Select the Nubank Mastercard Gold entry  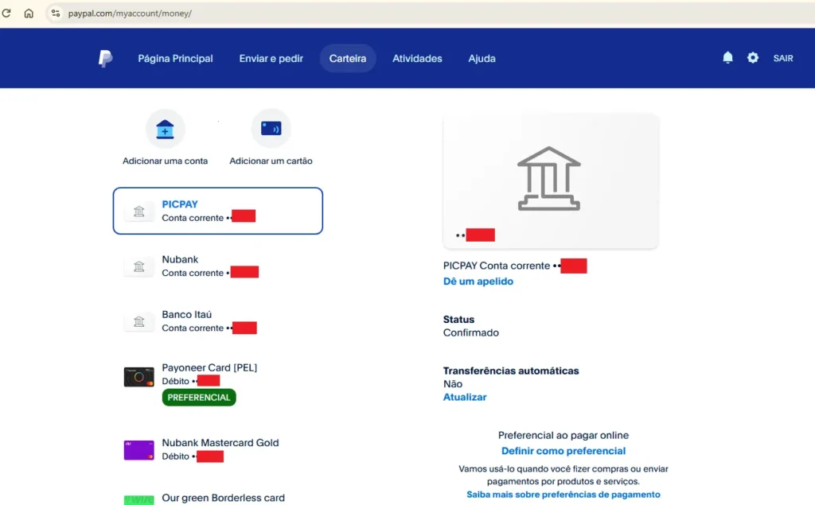[218, 449]
